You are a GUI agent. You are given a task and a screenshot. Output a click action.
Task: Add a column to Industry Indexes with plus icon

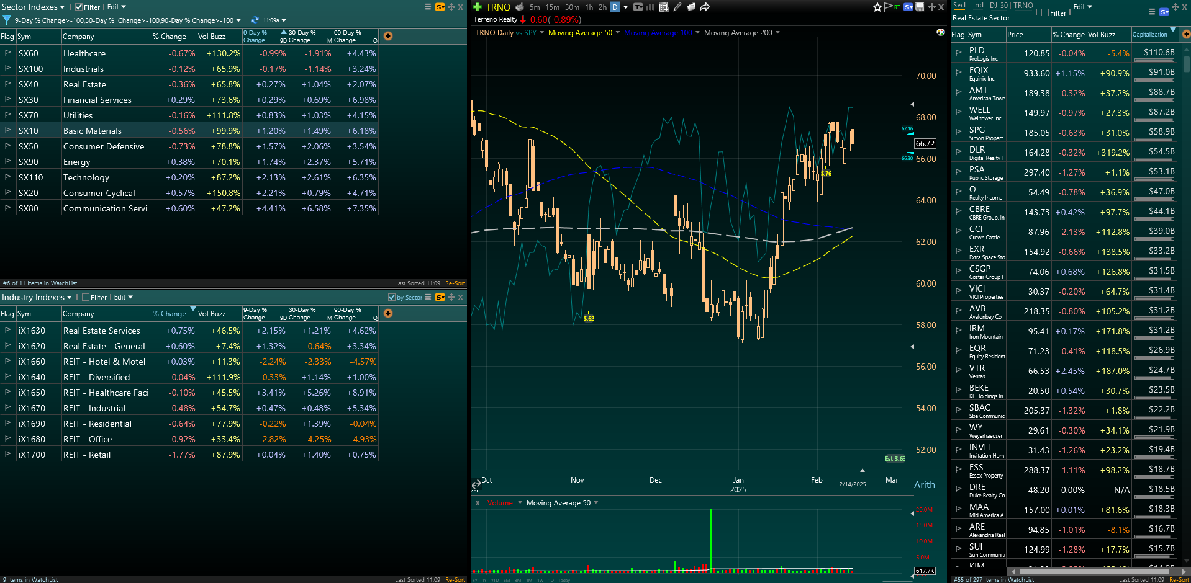tap(388, 313)
